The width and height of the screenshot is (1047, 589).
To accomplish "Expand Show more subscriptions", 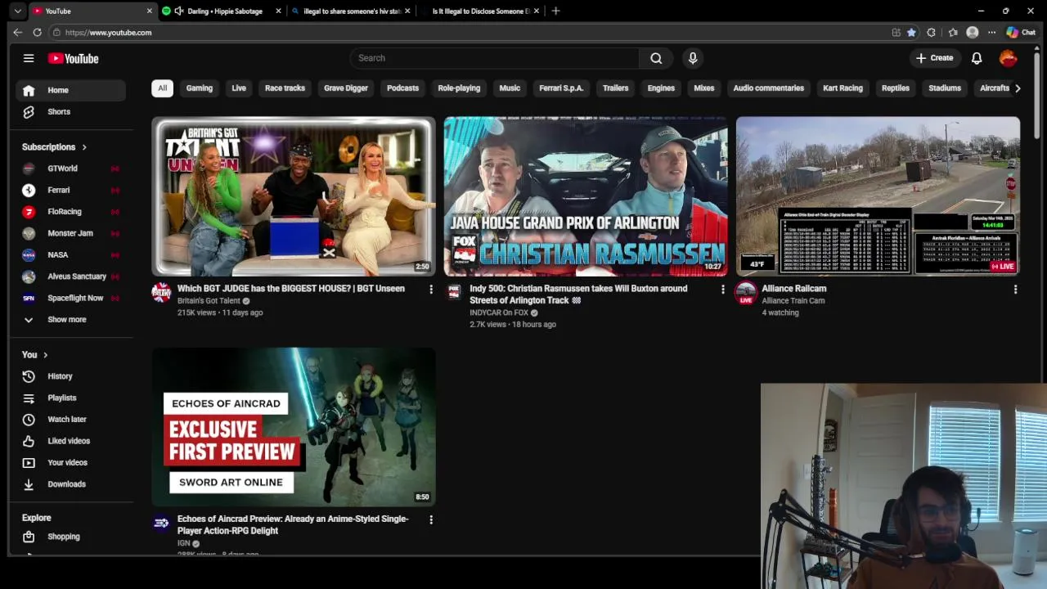I will coord(70,320).
